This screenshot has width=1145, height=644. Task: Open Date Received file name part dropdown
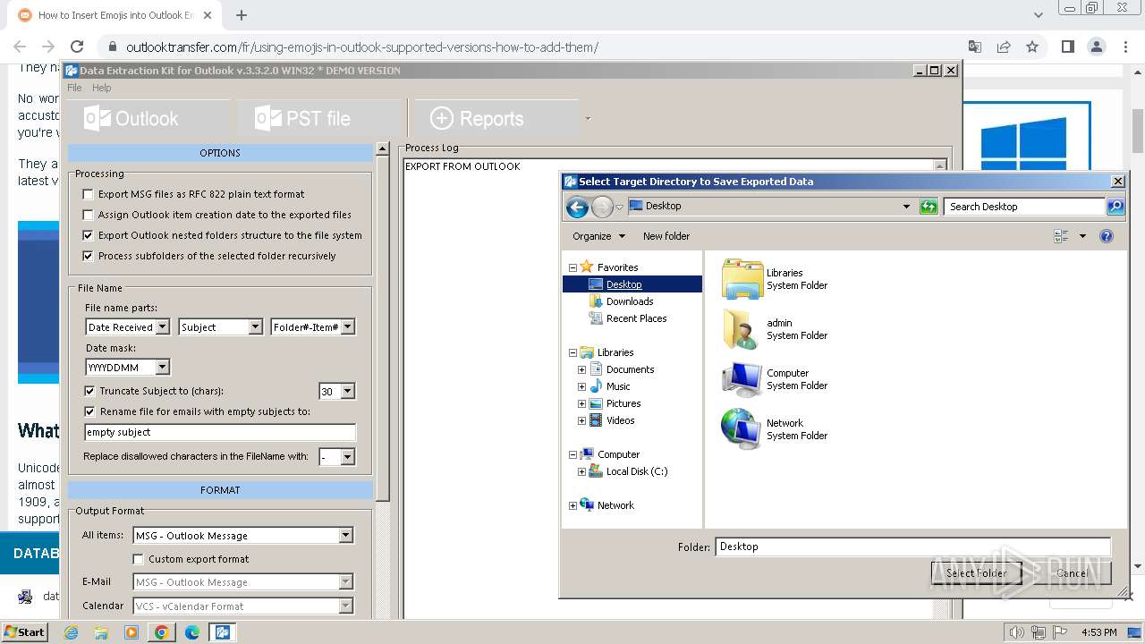[x=162, y=327]
